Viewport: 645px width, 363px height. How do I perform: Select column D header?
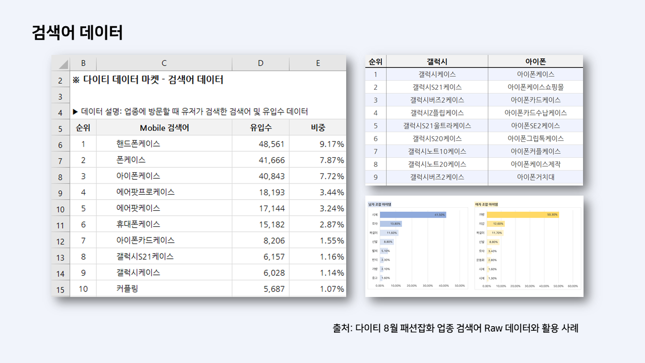(x=261, y=63)
